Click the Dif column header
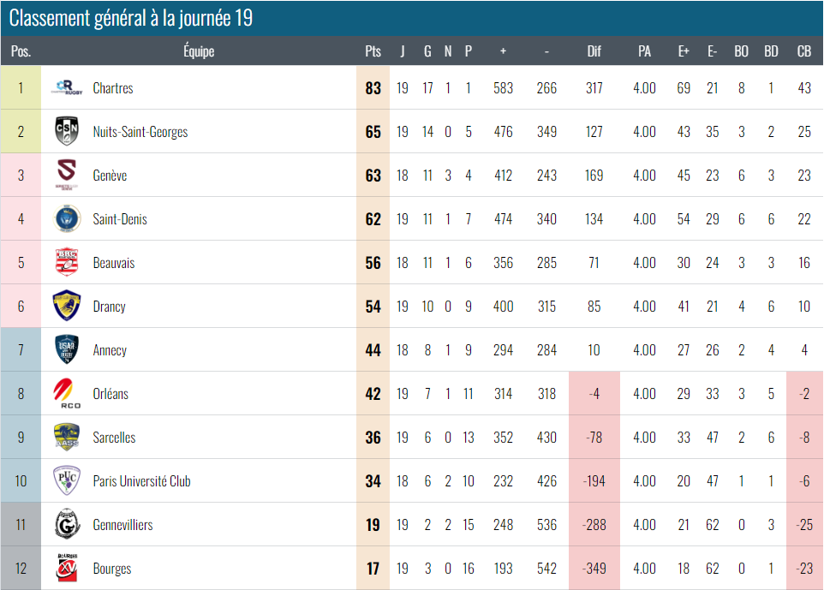 click(x=594, y=51)
